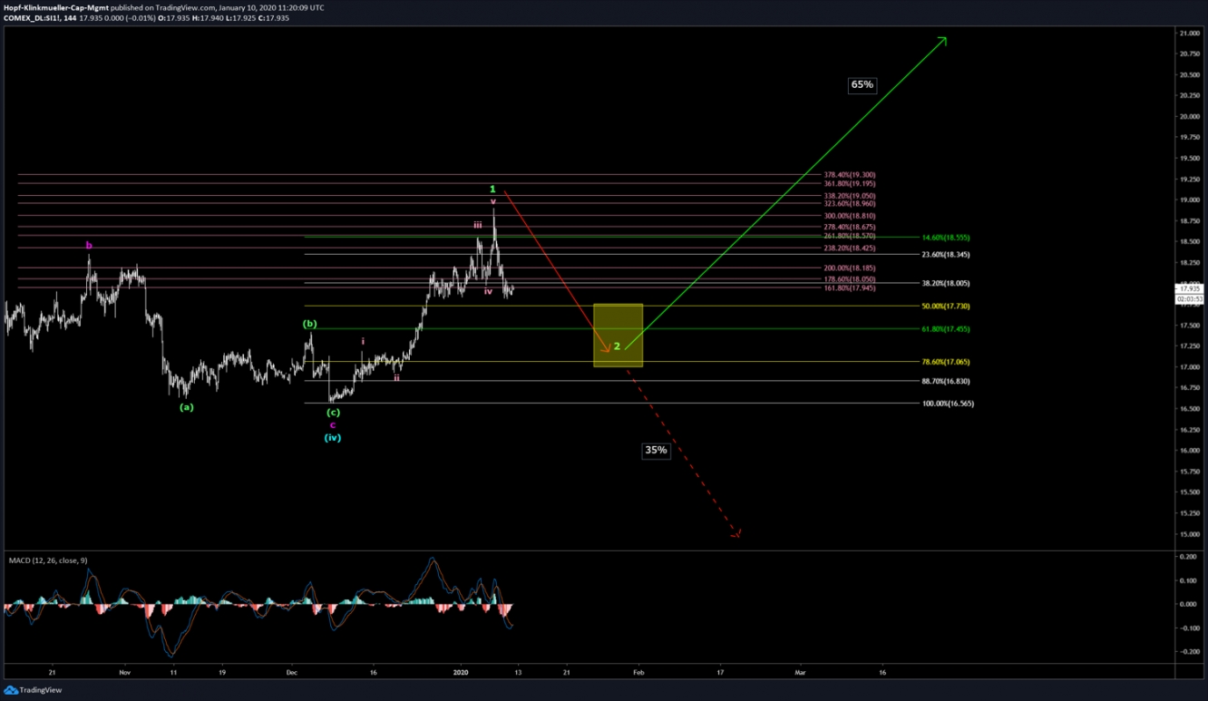Select the cyan (iv) wave label

(333, 438)
